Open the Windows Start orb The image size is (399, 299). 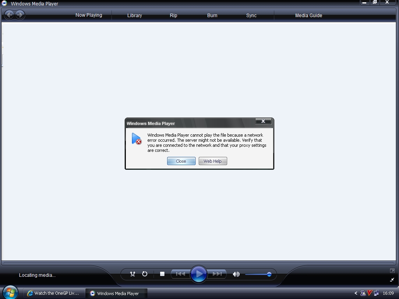[x=10, y=292]
